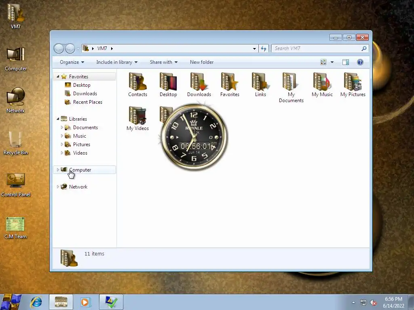Select the Network desktop icon

(x=16, y=101)
